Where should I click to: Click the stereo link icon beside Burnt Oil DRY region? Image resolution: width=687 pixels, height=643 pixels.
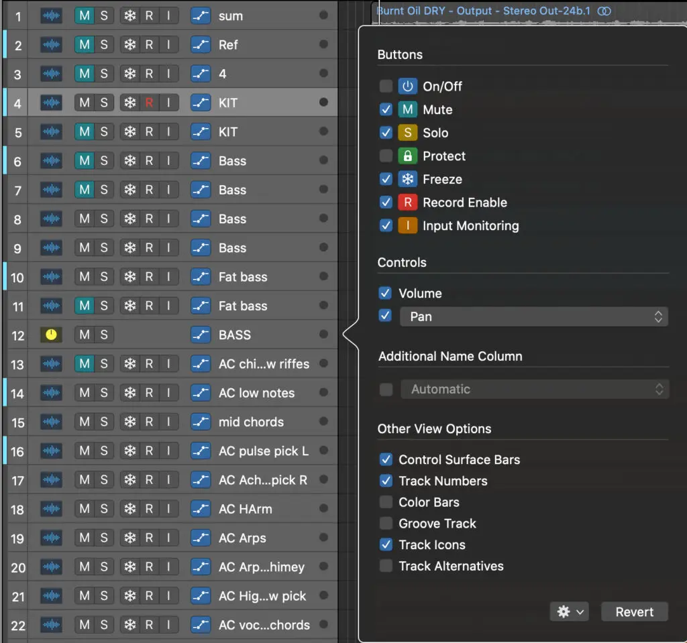point(604,11)
